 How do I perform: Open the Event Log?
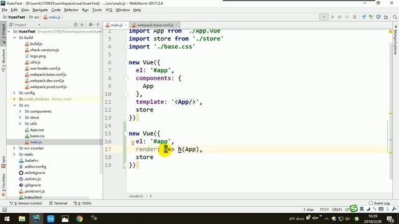click(379, 203)
